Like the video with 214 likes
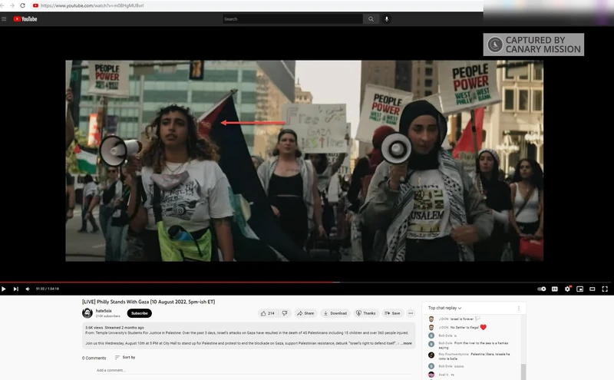This screenshot has height=380, width=614. 268,313
